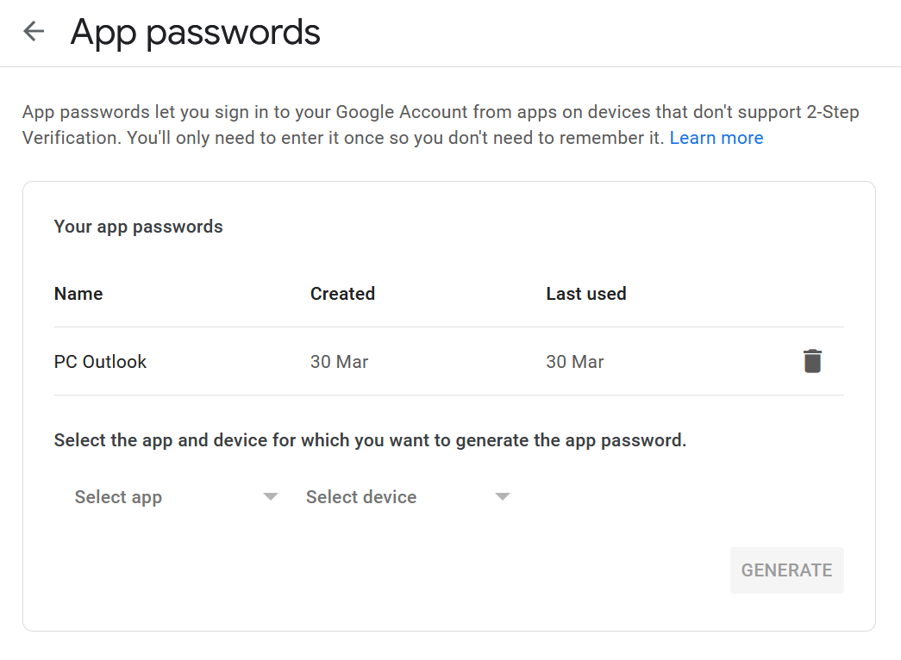This screenshot has width=901, height=660.
Task: Click the Created column header
Action: point(342,293)
